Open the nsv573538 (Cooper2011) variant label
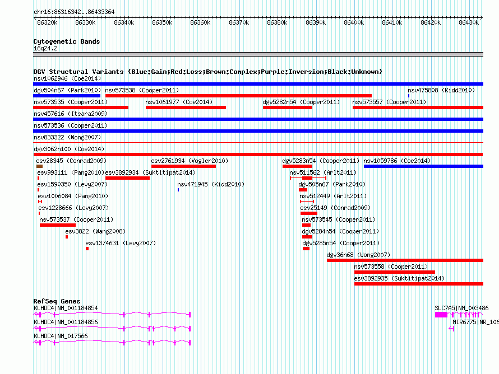The image size is (499, 374). coord(142,90)
